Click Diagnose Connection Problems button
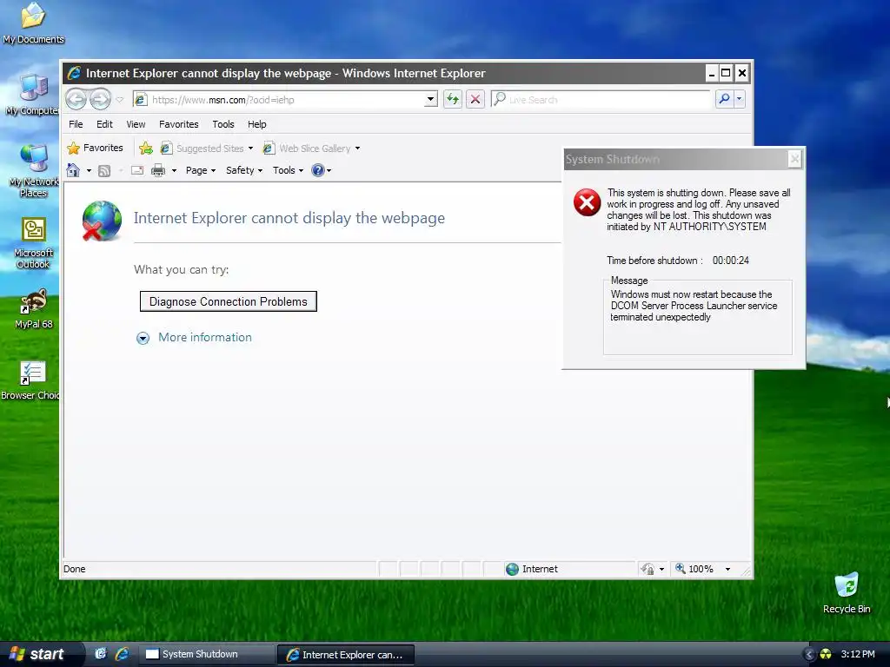890x667 pixels. pyautogui.click(x=229, y=301)
